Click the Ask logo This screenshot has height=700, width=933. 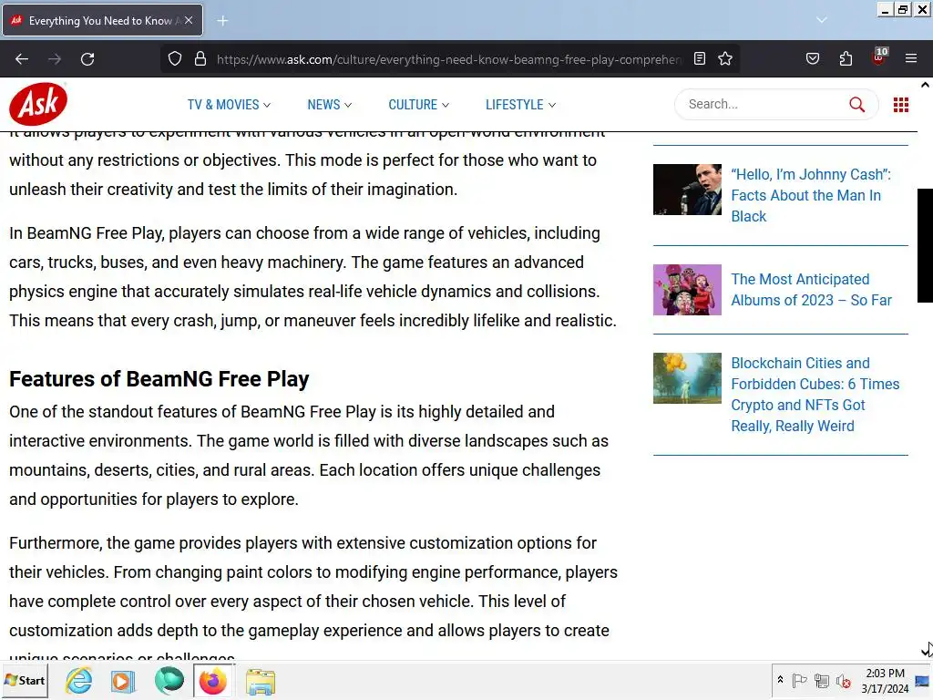click(x=38, y=104)
